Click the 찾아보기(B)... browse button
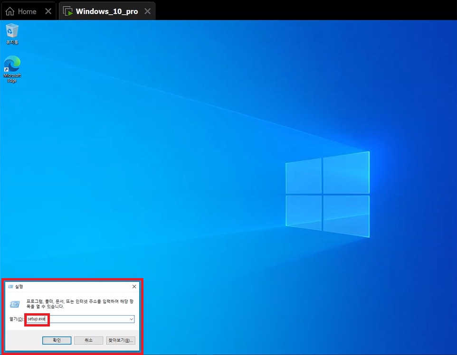457x355 pixels. tap(121, 340)
